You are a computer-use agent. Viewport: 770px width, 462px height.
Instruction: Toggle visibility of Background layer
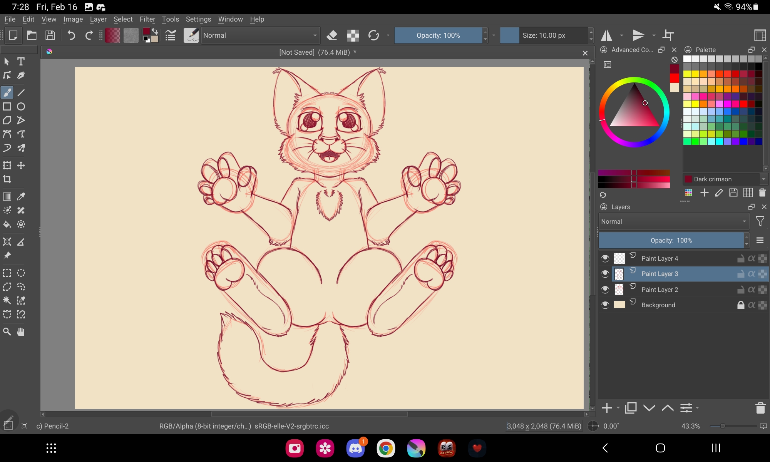tap(605, 305)
